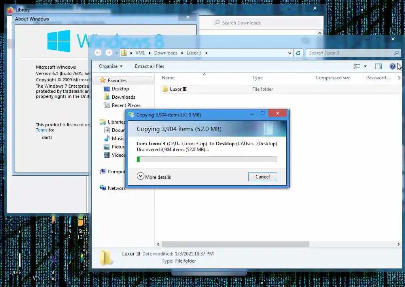
Task: Sort by Name column header
Action: coord(168,78)
